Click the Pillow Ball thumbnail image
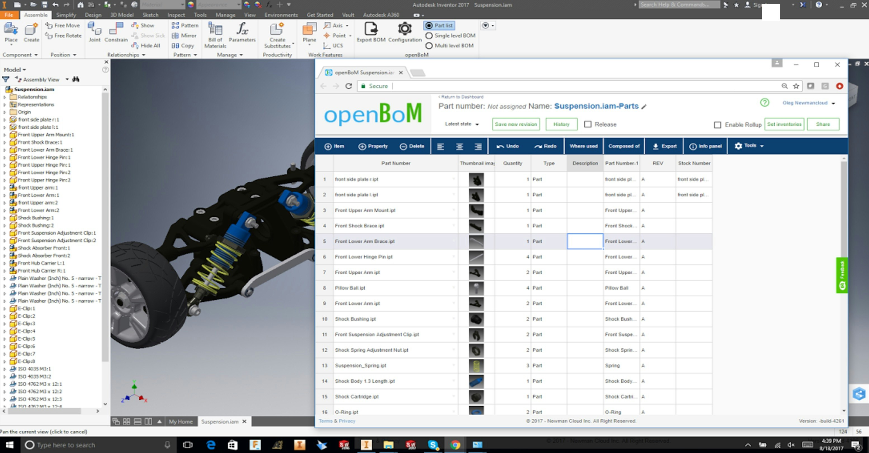Viewport: 869px width, 453px height. [476, 288]
